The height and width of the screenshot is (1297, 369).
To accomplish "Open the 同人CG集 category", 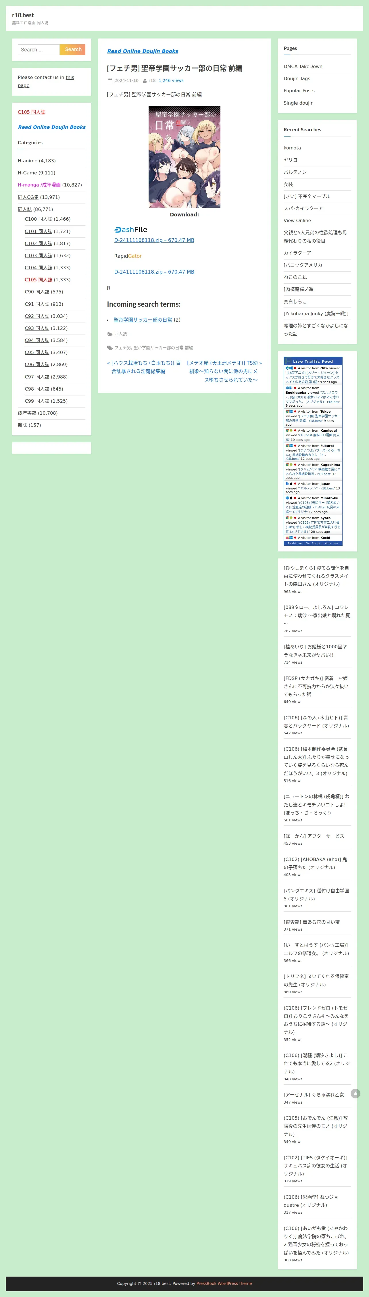I will tap(28, 197).
